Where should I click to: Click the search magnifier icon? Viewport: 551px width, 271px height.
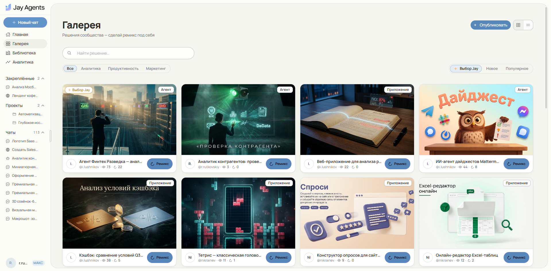point(69,53)
